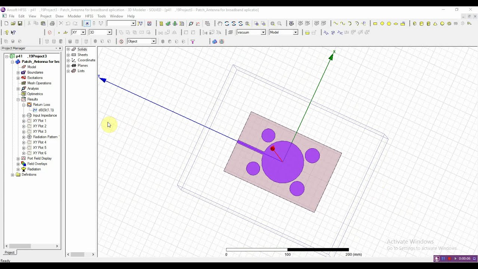The width and height of the screenshot is (478, 269).
Task: Select the Draw Box tool
Action: pos(415,24)
